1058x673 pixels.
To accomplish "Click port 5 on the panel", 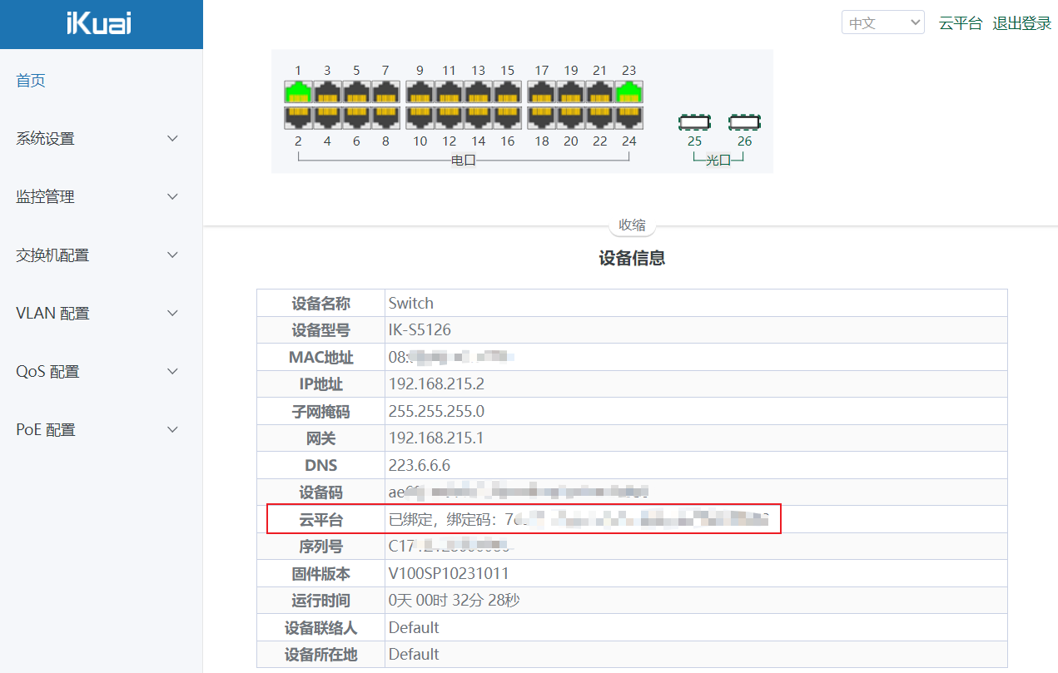I will 356,92.
